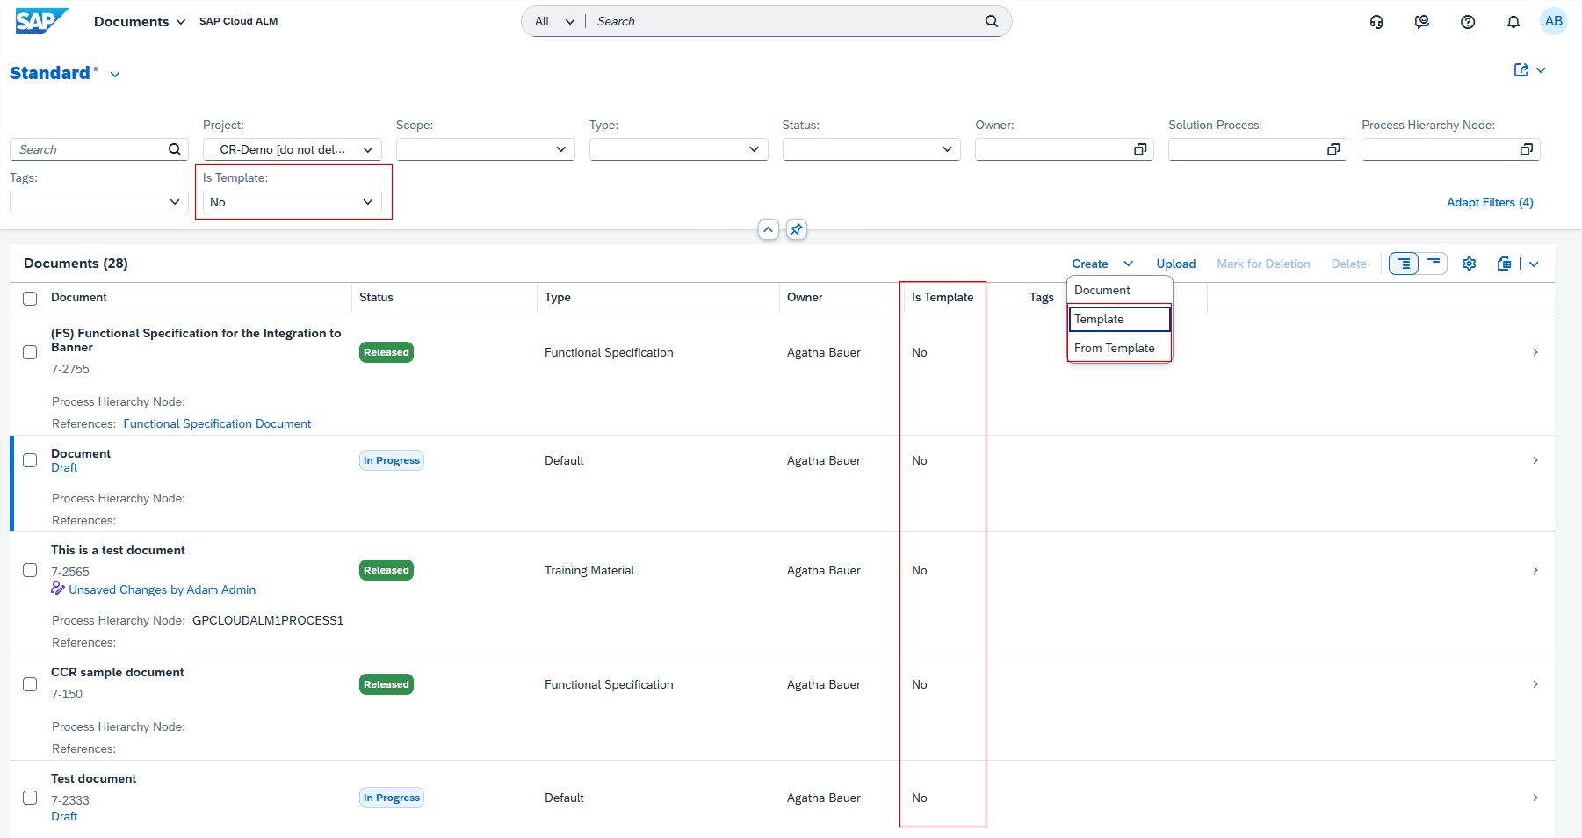Open the feedback chat icon

1421,22
